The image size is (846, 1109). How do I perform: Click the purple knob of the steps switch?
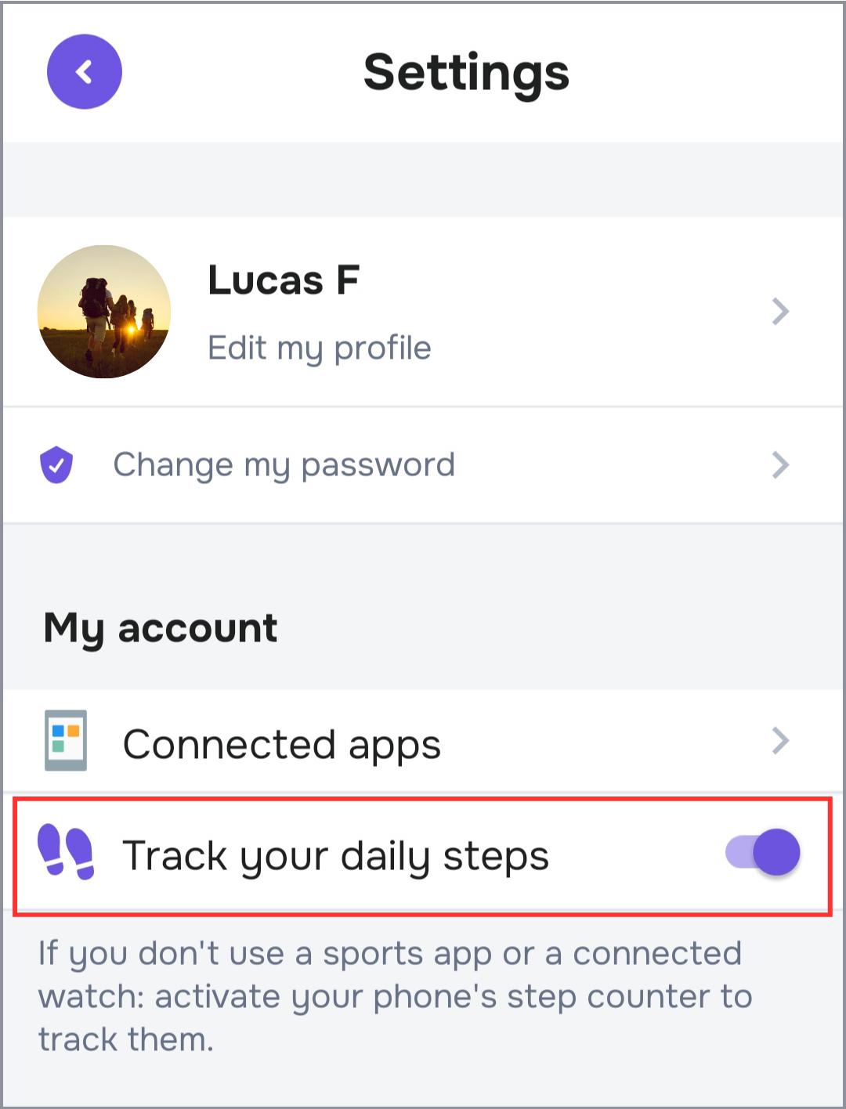[x=776, y=852]
